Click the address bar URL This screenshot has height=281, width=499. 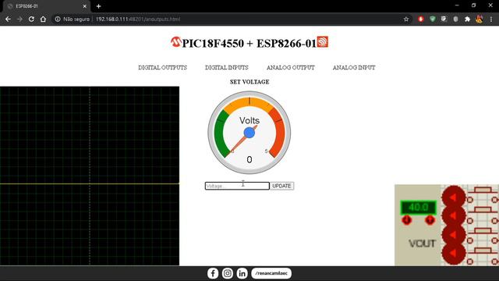[138, 19]
